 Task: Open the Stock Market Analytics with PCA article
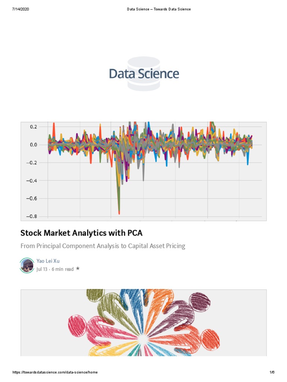(x=81, y=233)
